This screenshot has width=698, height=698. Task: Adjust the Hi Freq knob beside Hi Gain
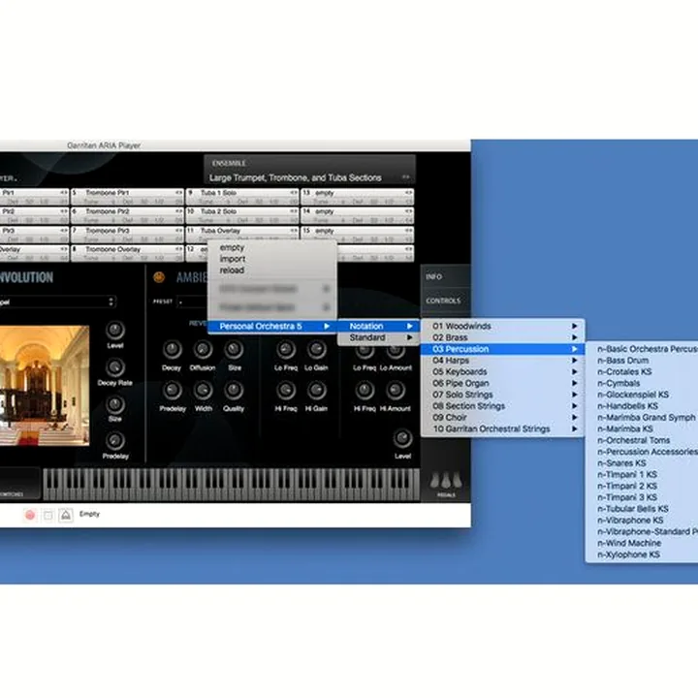286,391
